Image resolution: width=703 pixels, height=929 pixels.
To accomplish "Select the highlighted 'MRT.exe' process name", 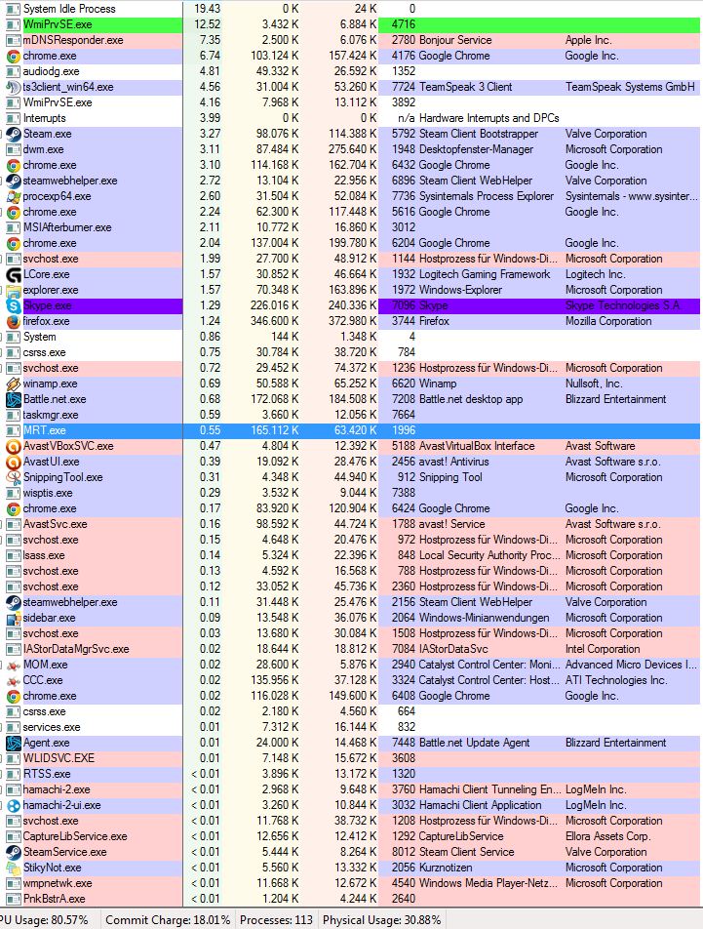I will click(45, 430).
